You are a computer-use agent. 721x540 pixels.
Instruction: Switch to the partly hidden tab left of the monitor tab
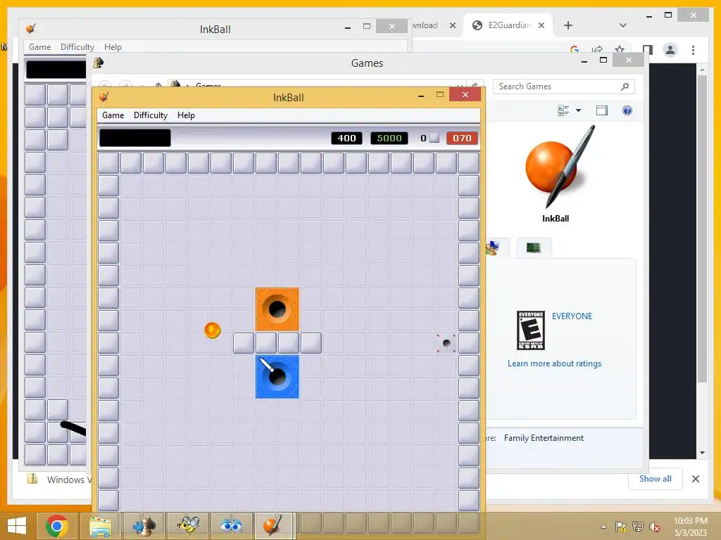coord(497,248)
